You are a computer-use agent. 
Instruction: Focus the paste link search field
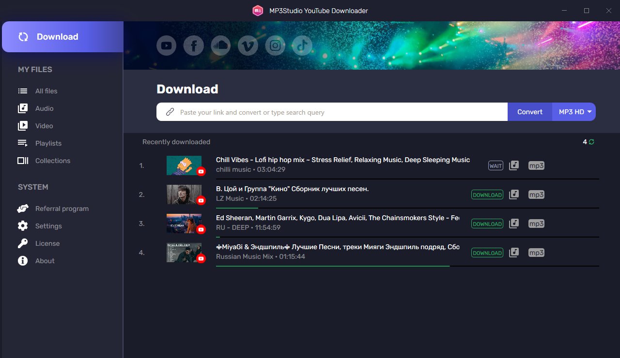(332, 112)
